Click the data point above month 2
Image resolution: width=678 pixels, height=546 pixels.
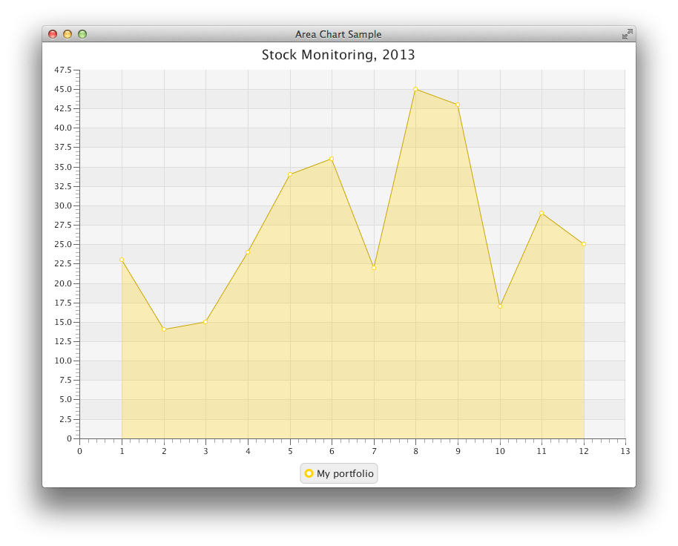164,329
